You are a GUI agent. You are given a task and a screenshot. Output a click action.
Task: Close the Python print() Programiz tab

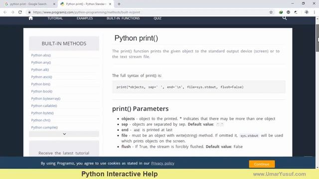tap(110, 4)
